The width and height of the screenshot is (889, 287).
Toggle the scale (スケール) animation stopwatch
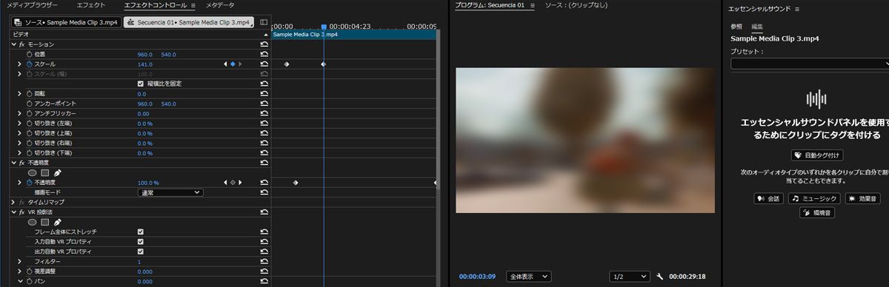pos(30,64)
